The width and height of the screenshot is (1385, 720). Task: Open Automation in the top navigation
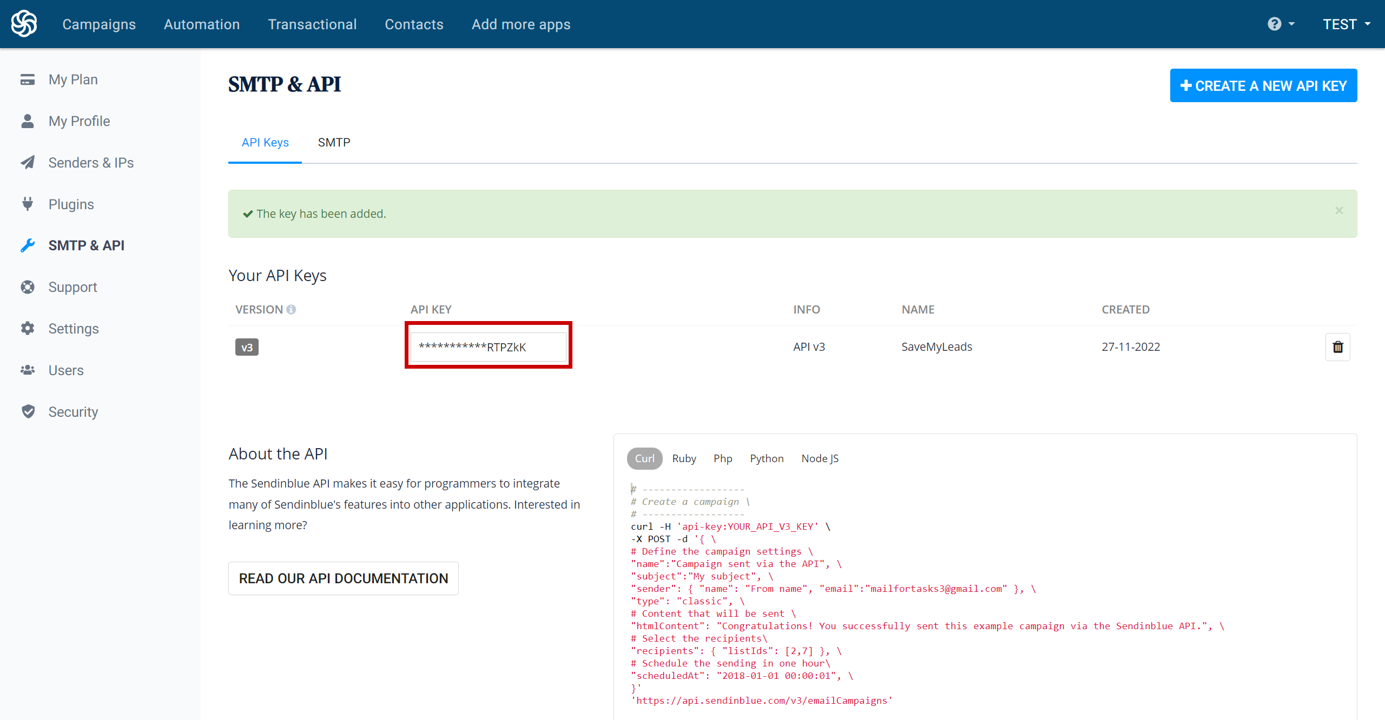(x=202, y=24)
